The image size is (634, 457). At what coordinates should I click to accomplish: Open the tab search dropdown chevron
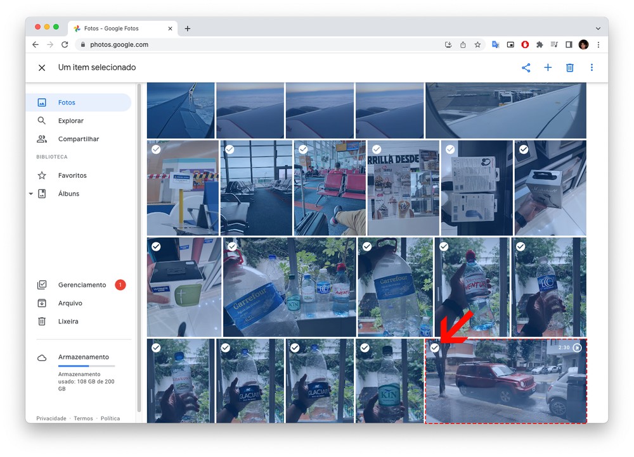597,28
